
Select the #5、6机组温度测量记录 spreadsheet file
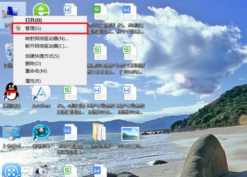[x=70, y=93]
